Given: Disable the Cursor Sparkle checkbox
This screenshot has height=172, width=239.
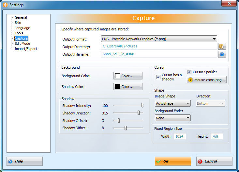Looking at the screenshot, I should (x=189, y=72).
